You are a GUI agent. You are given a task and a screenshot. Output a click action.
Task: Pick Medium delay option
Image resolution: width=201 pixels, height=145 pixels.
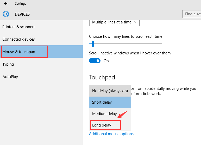pyautogui.click(x=110, y=114)
